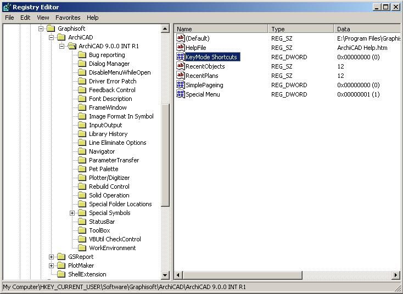This screenshot has width=403, height=294.
Task: Click the open folder icon of ArchiCAD 9.0.0 INT R1
Action: point(72,46)
